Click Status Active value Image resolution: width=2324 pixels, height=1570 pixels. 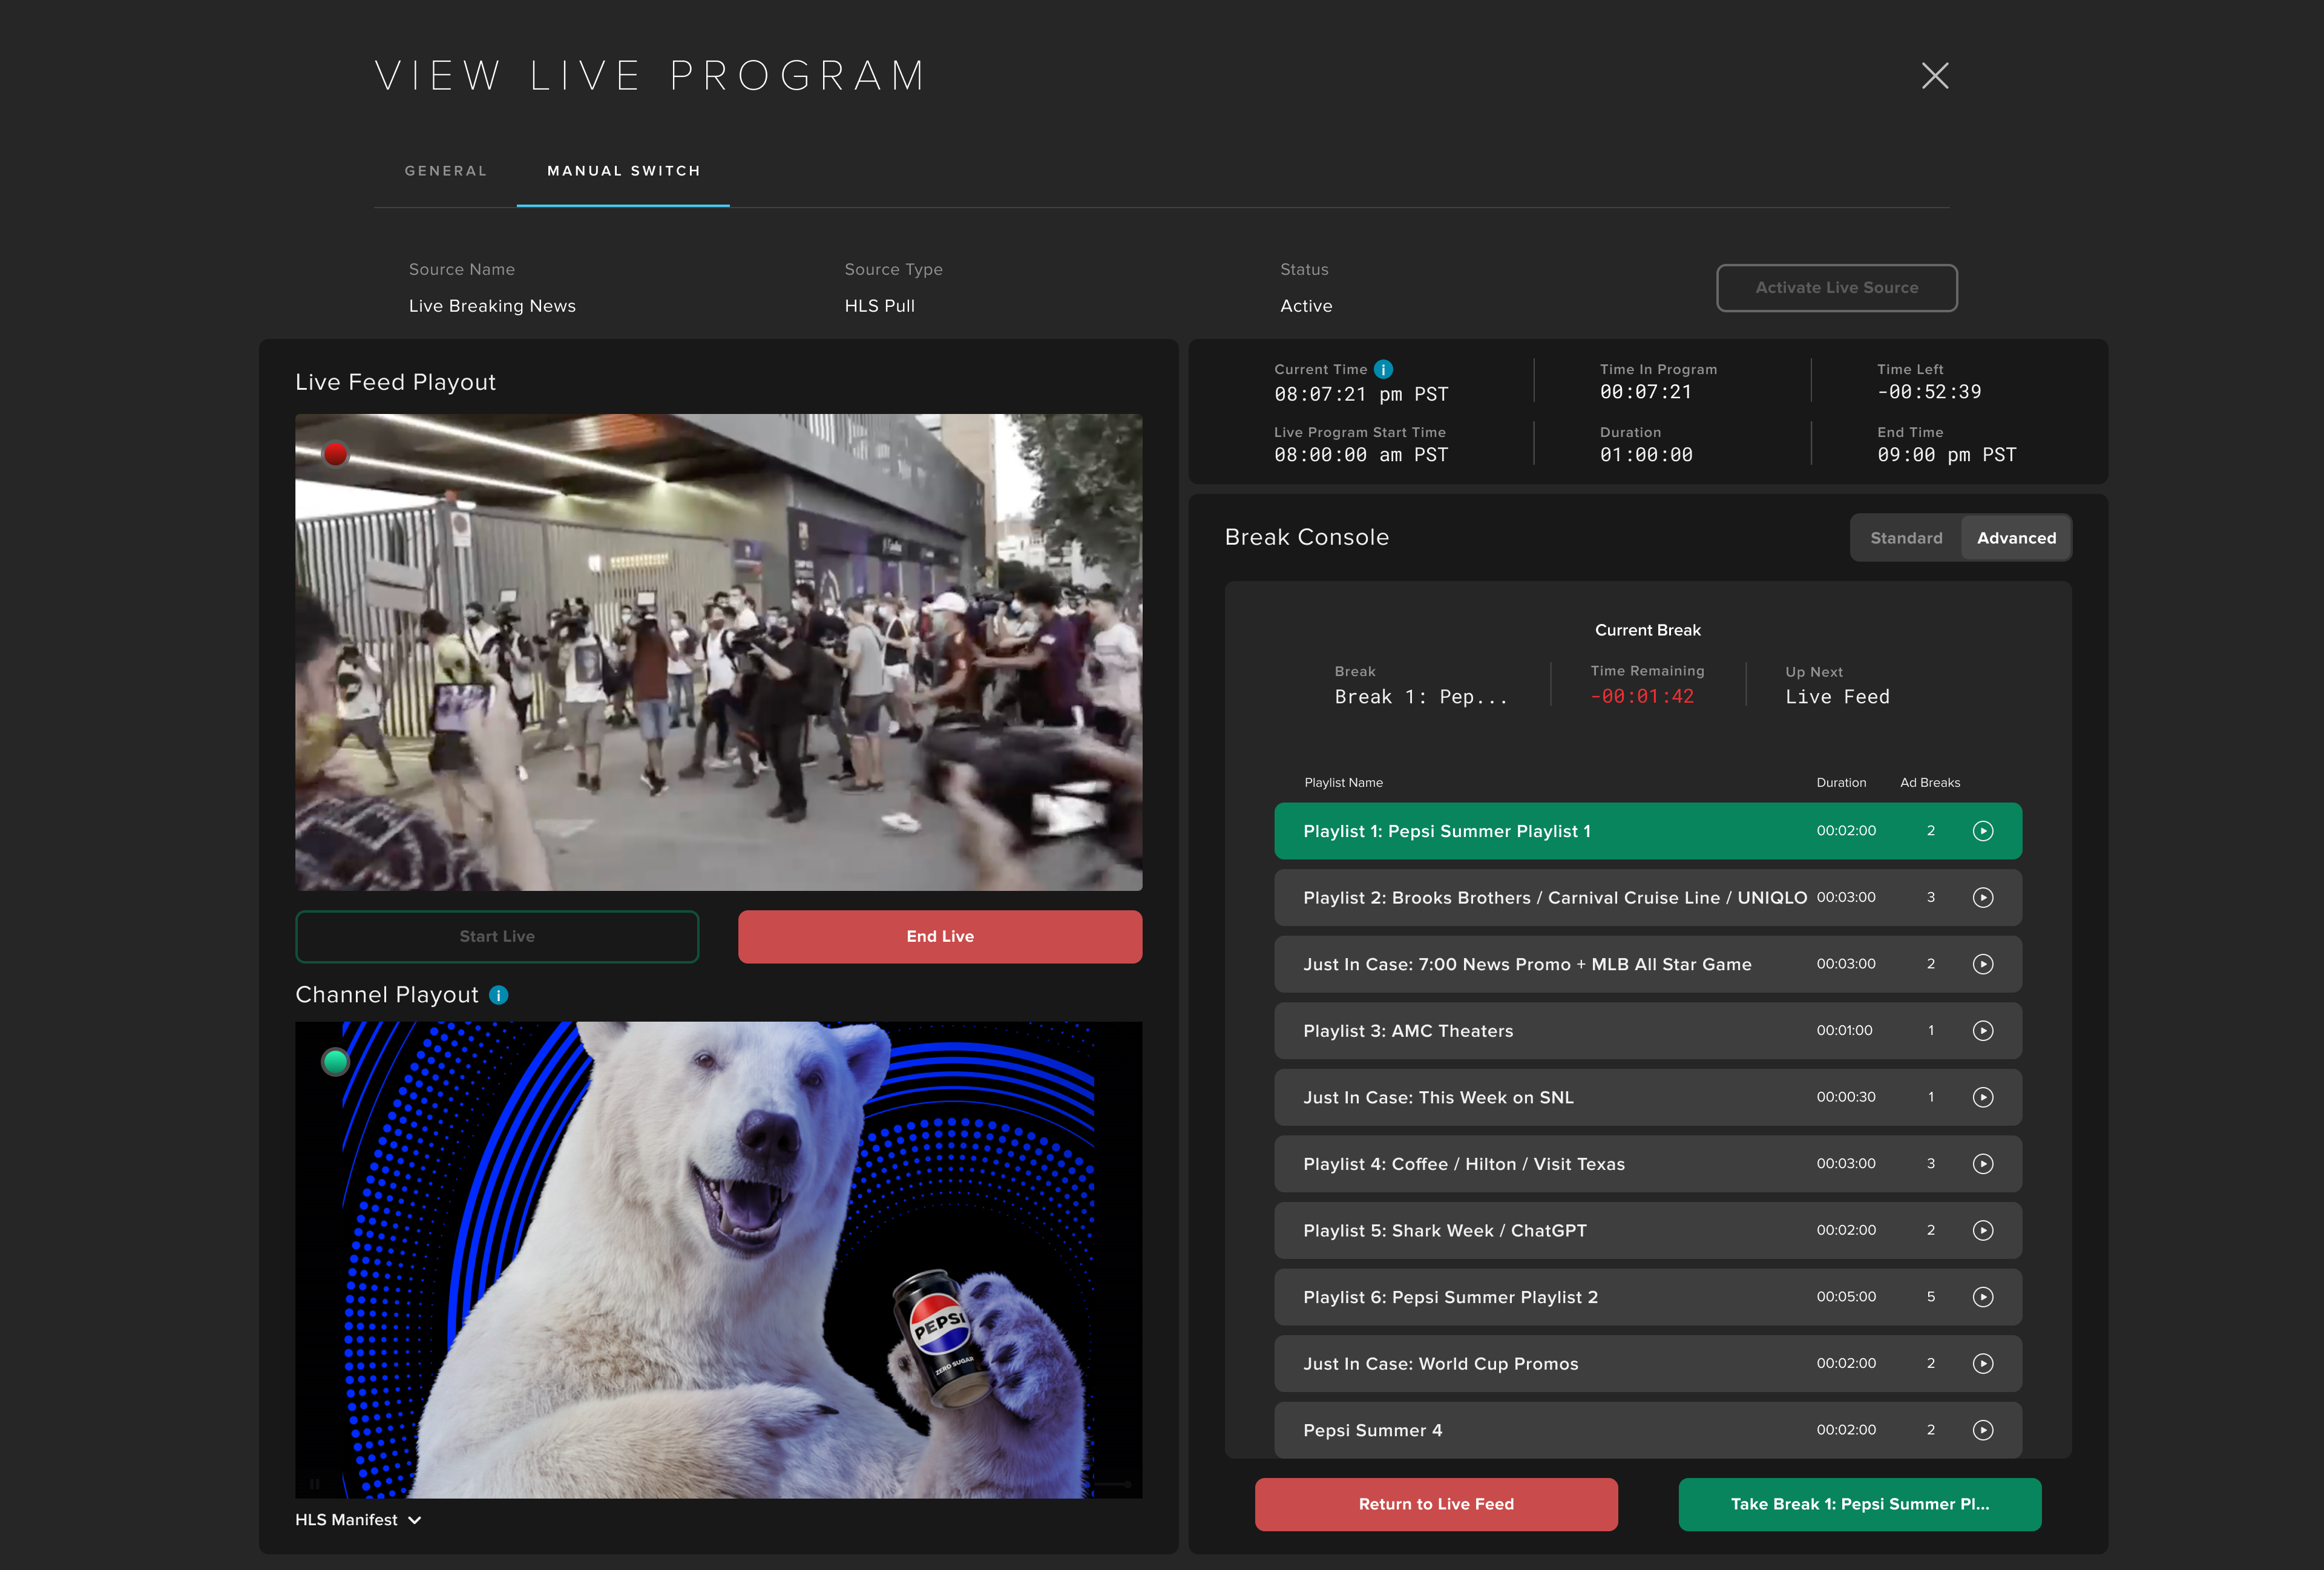pos(1306,306)
